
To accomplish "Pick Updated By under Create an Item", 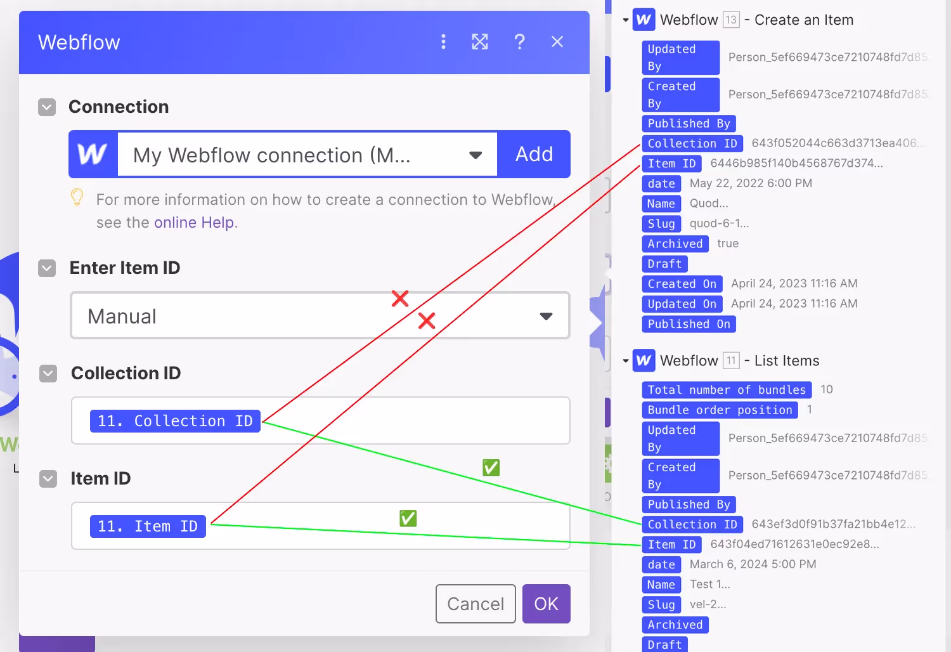I will pyautogui.click(x=681, y=58).
